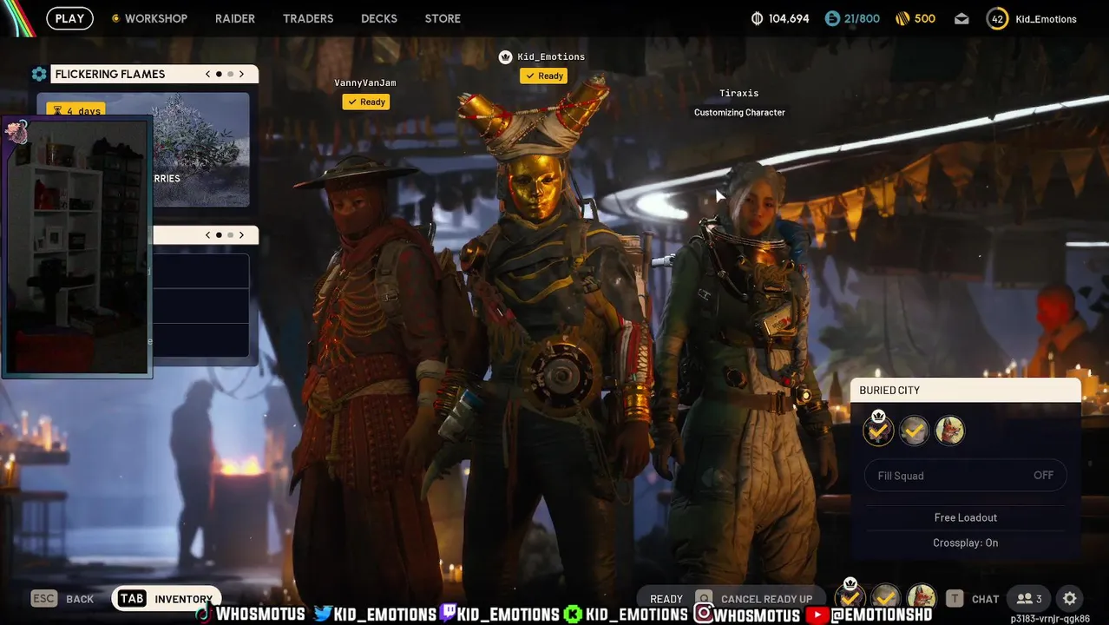Go to the TRADERS tab

pyautogui.click(x=308, y=18)
